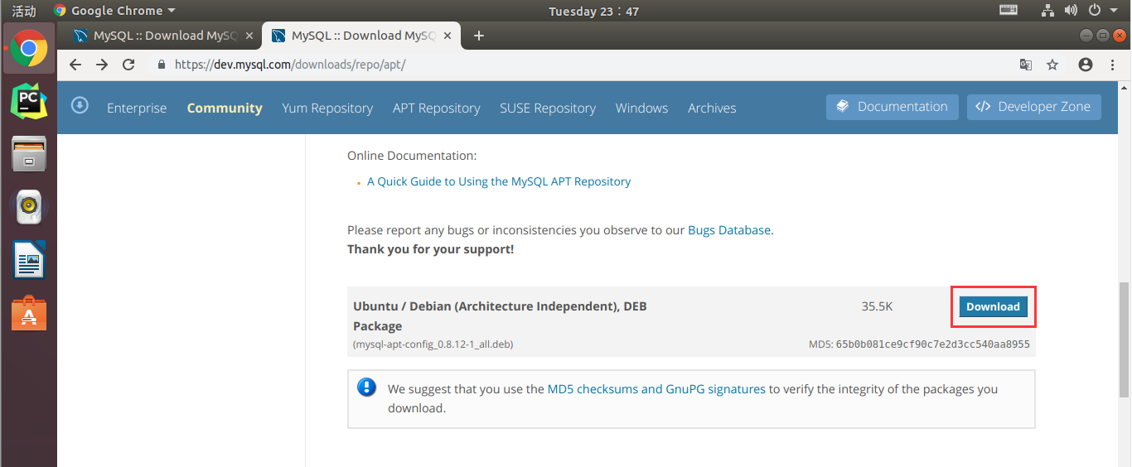The image size is (1132, 467).
Task: Click the MySQL downloads circle arrow icon
Action: 80,105
